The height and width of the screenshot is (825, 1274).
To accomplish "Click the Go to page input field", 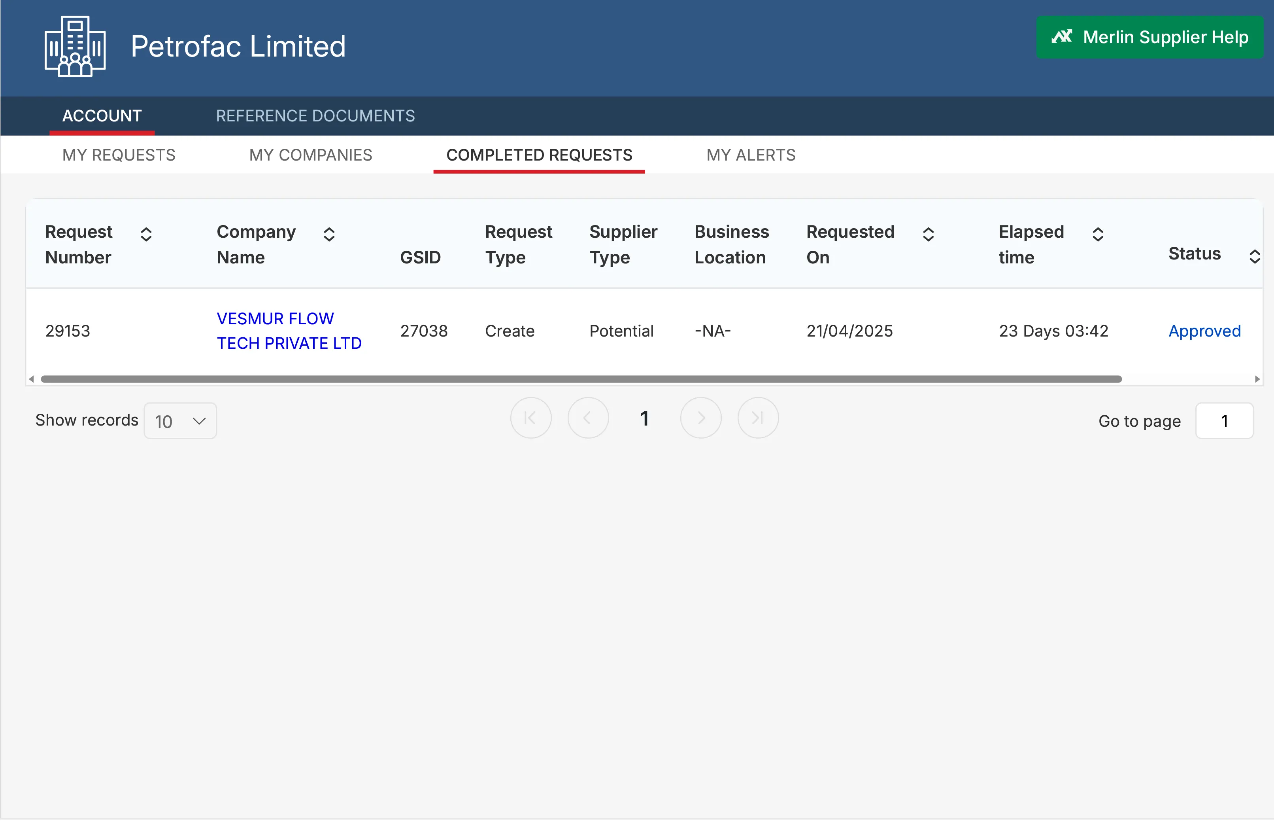I will (1224, 421).
